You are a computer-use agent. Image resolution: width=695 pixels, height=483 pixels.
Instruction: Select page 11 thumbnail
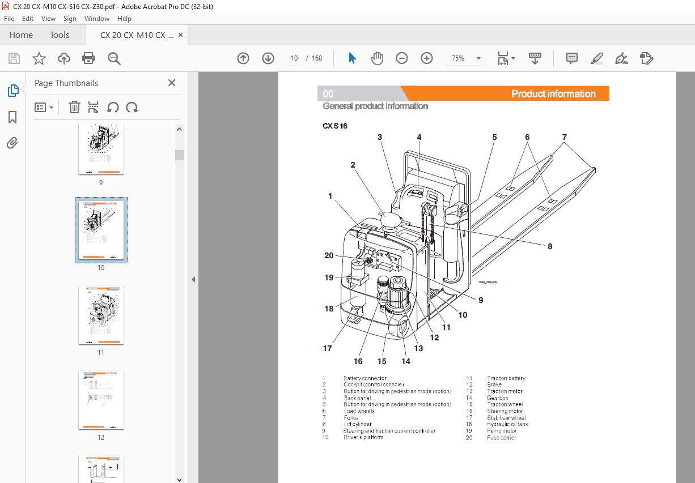(101, 315)
